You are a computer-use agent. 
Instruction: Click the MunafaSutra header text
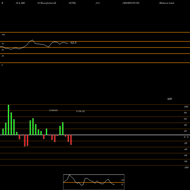tap(48, 3)
